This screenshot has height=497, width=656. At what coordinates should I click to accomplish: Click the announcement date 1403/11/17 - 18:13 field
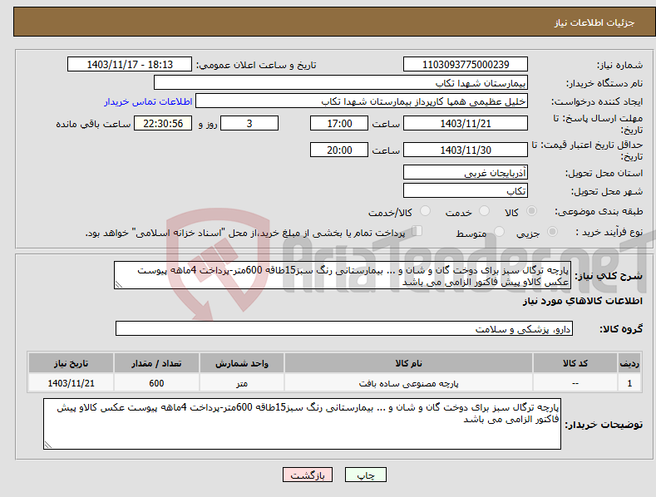130,65
